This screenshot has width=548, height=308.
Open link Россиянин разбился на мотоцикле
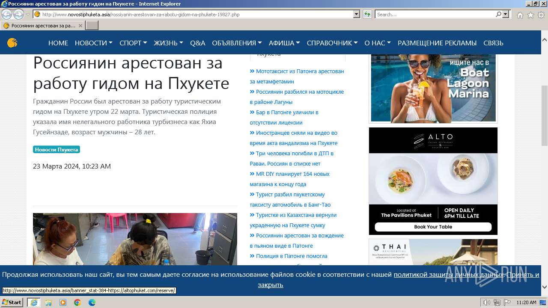coord(297,97)
